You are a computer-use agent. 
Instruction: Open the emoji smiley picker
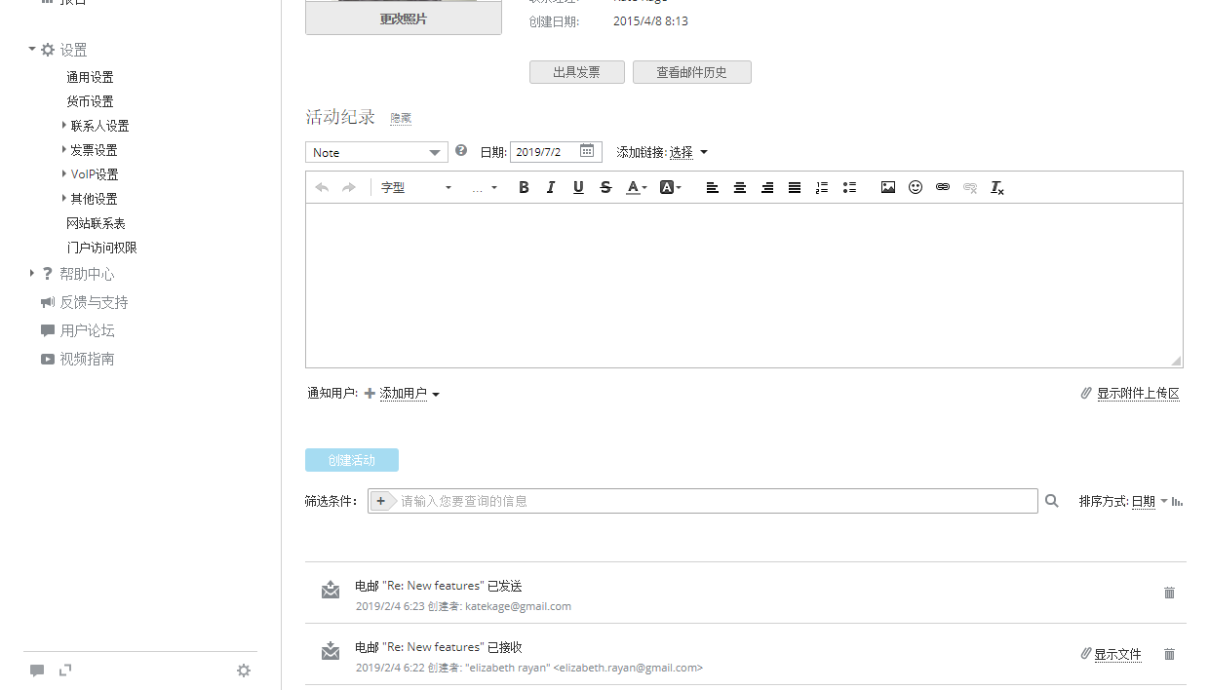915,187
